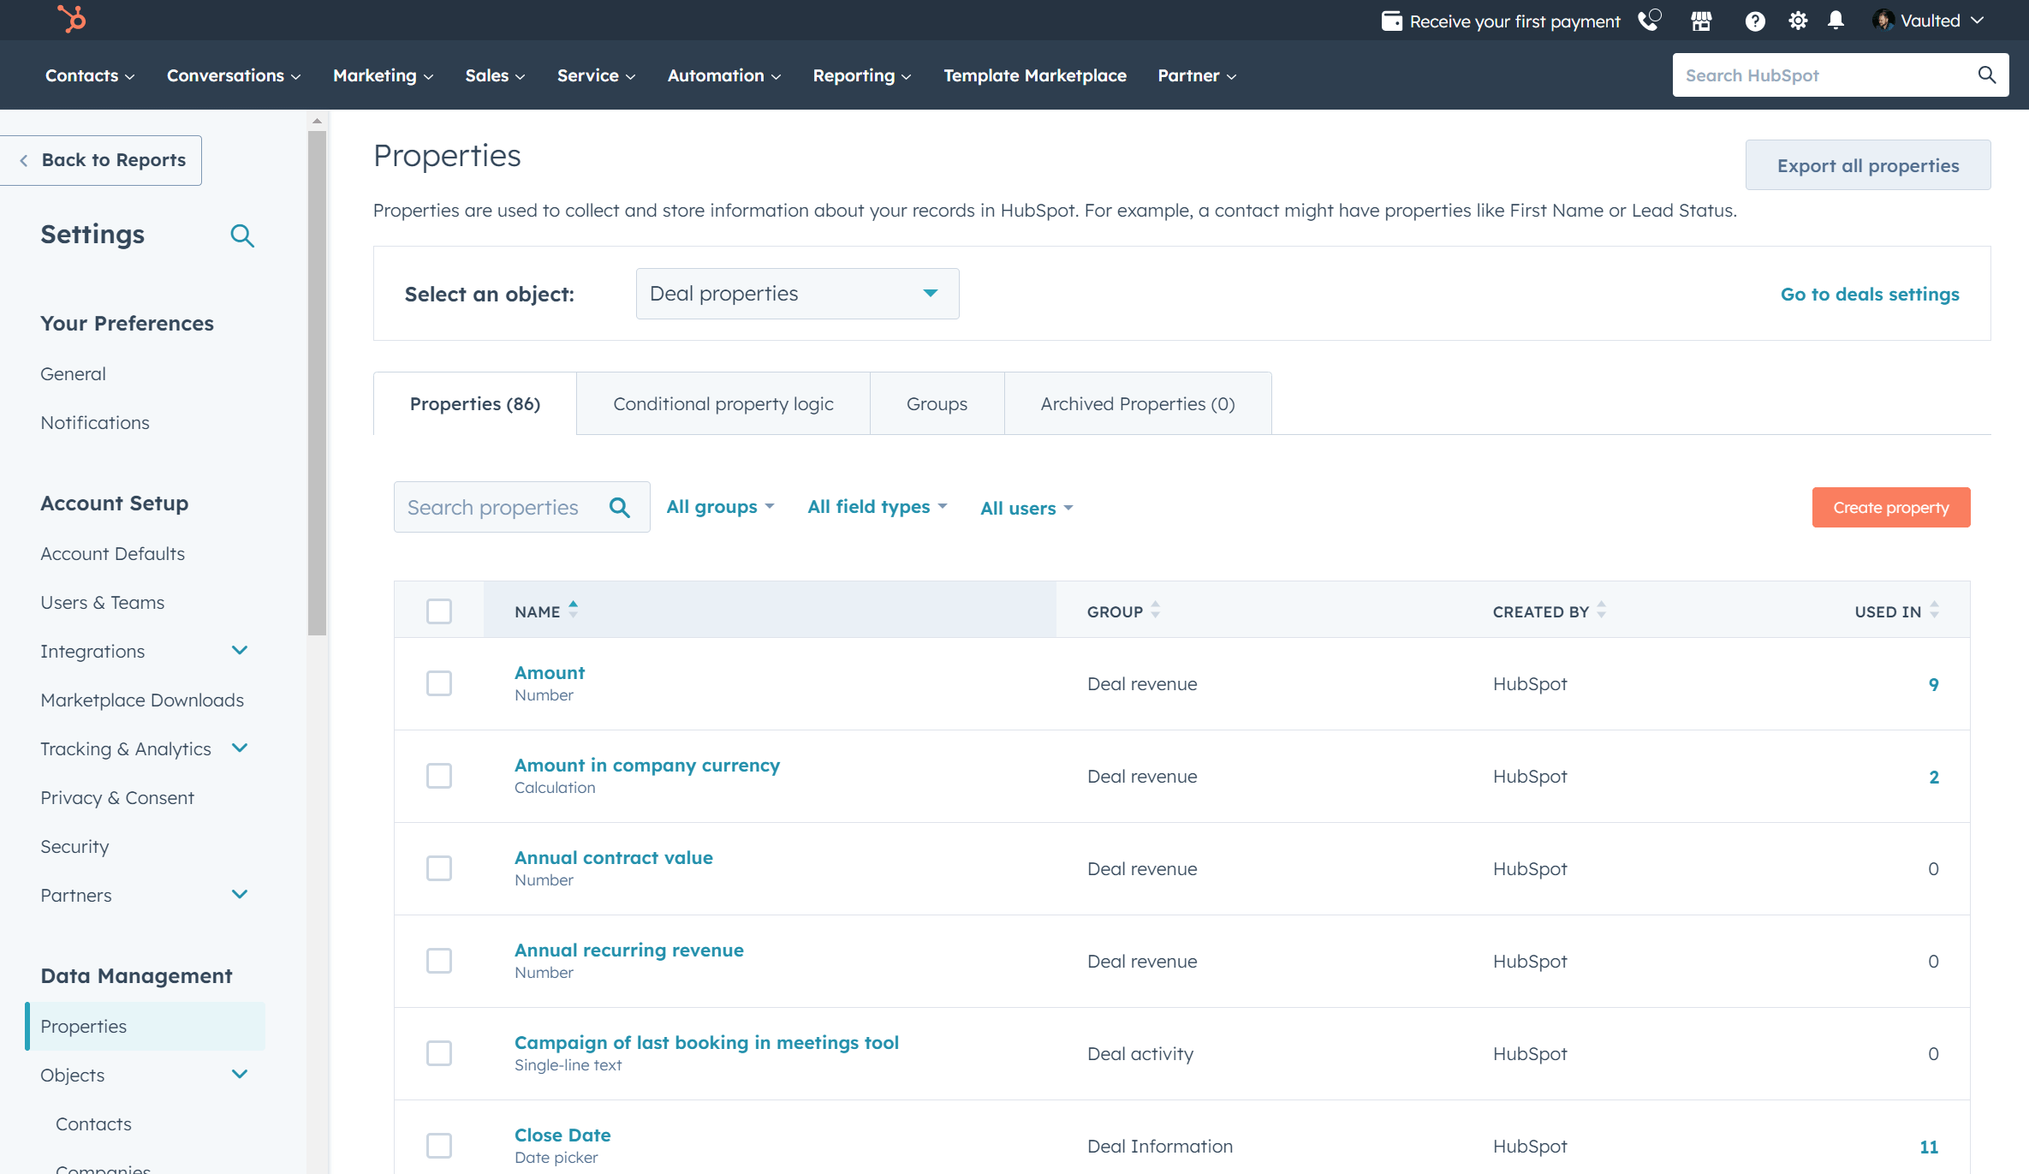
Task: Open the settings gear in the top bar
Action: pos(1798,20)
